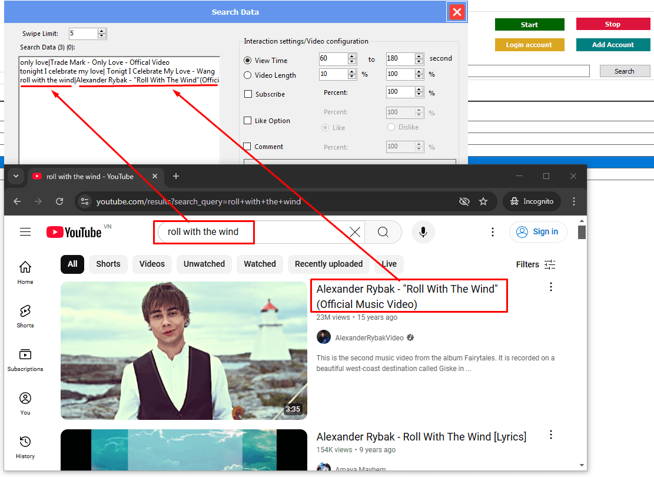The height and width of the screenshot is (477, 654).
Task: Click the View Time minimum value field
Action: [x=333, y=59]
